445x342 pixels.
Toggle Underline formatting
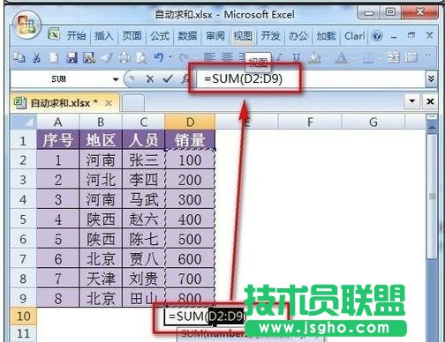pyautogui.click(x=297, y=57)
